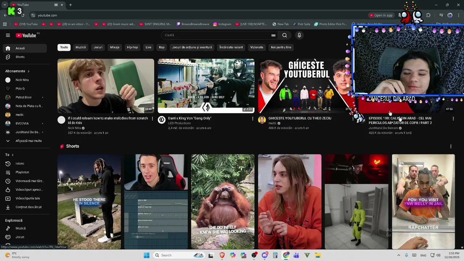
Task: Click Open in app button
Action: [x=381, y=15]
